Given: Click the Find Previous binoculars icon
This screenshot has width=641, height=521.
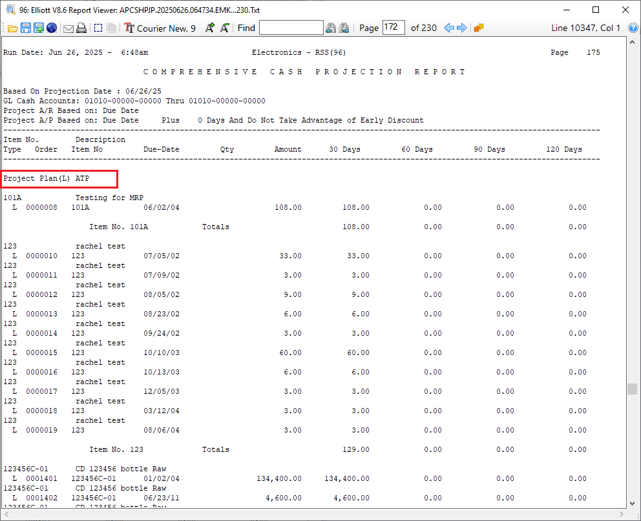Looking at the screenshot, I should (331, 28).
